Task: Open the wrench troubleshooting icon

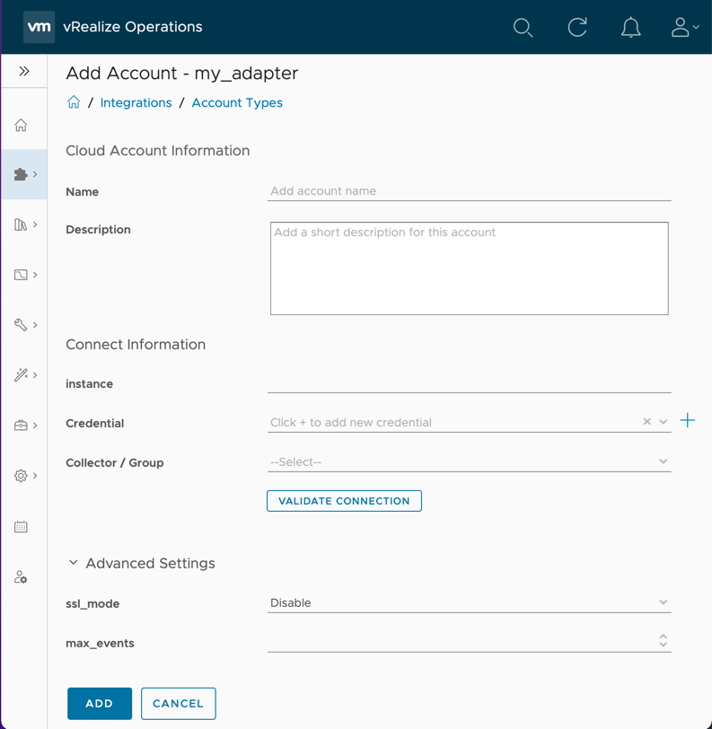Action: [x=20, y=324]
